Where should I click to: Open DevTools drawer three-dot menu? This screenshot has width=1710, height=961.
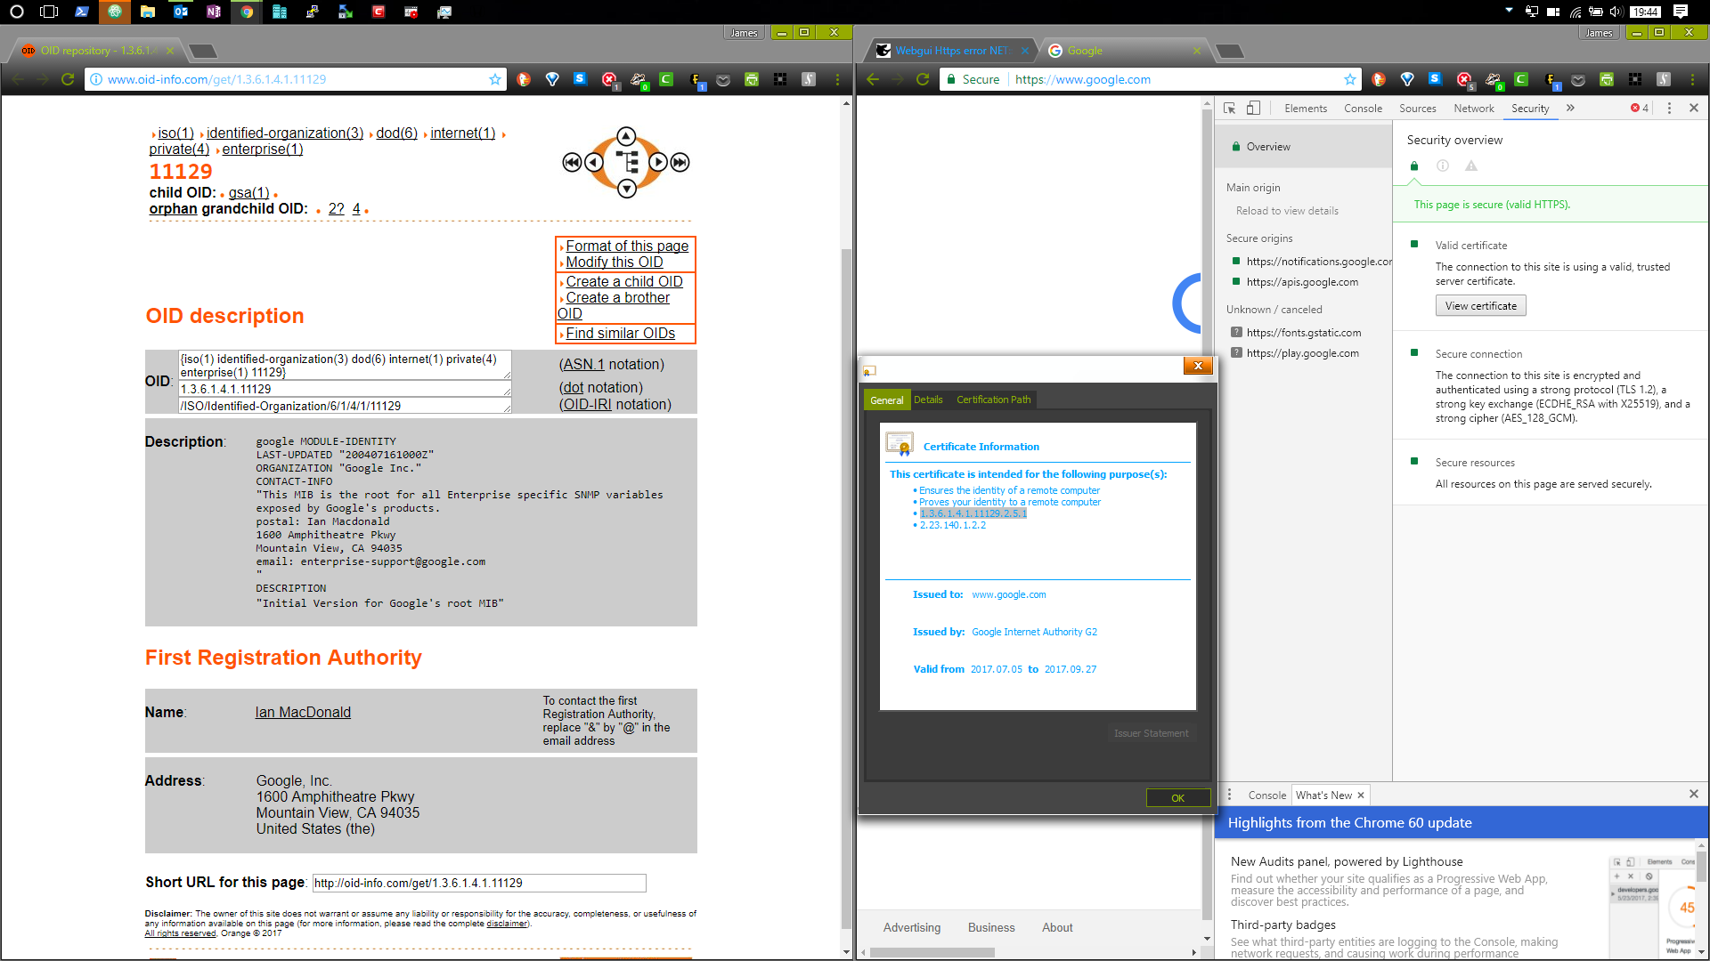1230,795
